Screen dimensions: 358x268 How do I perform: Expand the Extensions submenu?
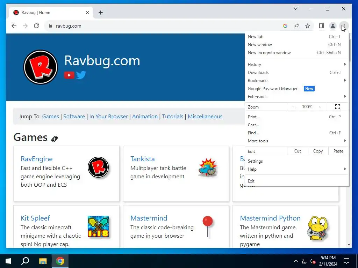pyautogui.click(x=296, y=96)
